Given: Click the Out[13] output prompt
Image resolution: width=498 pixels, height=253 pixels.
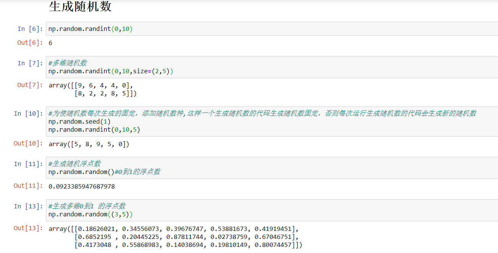Looking at the screenshot, I should (28, 228).
